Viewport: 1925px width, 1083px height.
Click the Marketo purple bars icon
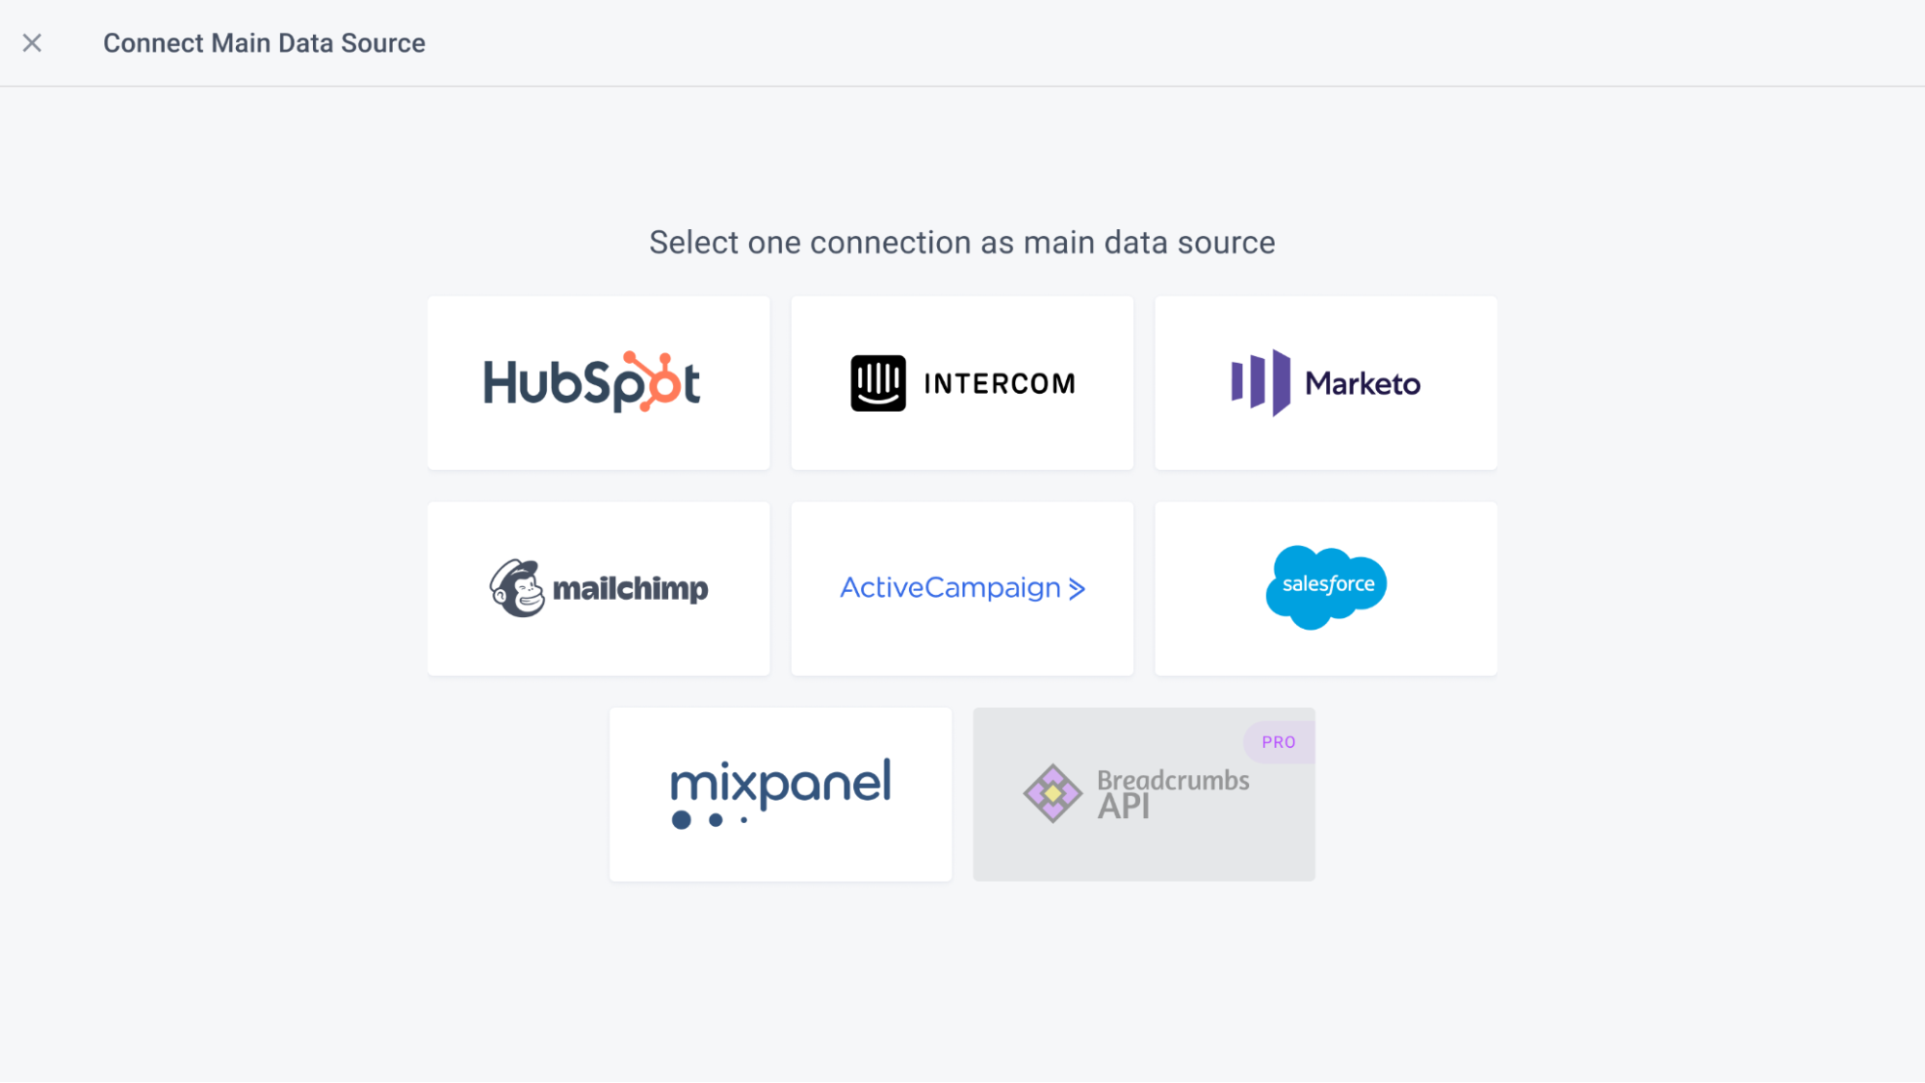click(1261, 383)
